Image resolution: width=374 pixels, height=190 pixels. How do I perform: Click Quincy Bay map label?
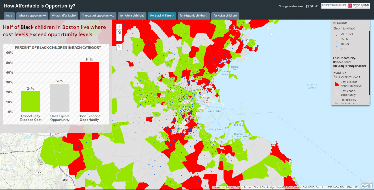click(215, 130)
